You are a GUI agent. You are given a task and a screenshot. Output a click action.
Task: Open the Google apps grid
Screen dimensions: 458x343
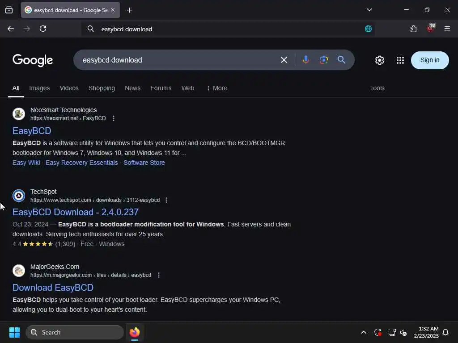400,60
